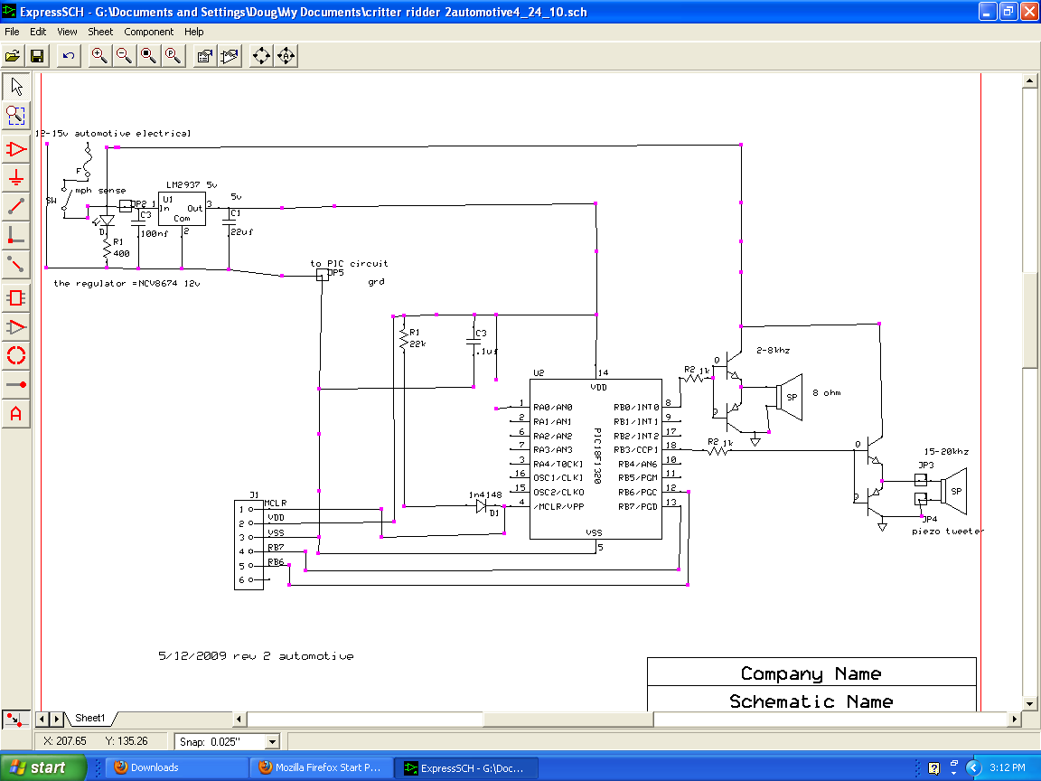Open the File menu
The height and width of the screenshot is (781, 1041).
pyautogui.click(x=12, y=32)
